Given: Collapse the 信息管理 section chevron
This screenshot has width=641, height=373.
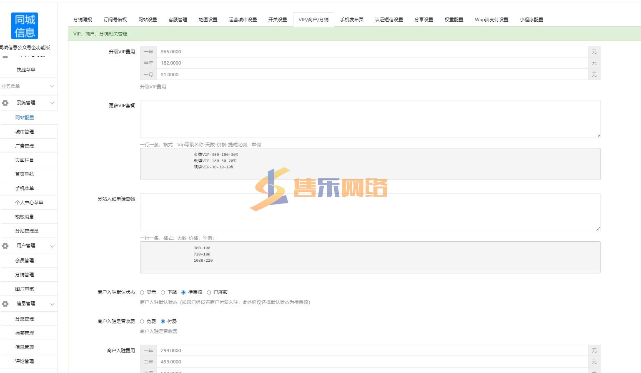Looking at the screenshot, I should coord(52,304).
